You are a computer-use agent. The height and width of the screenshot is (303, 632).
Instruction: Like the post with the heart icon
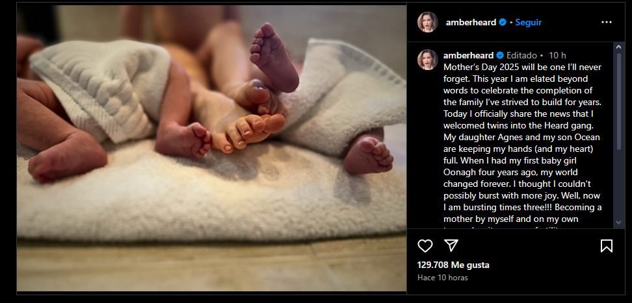click(425, 246)
